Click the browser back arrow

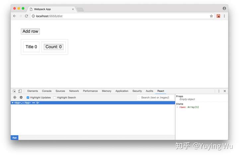tap(15, 16)
